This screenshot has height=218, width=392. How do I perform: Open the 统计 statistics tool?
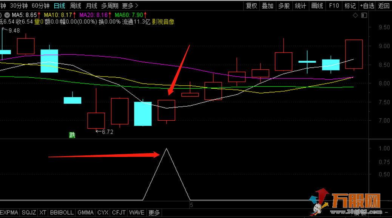301,6
